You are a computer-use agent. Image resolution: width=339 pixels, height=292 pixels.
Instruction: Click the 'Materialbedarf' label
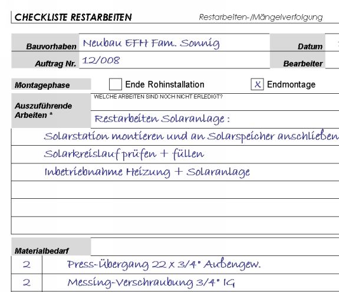point(41,251)
